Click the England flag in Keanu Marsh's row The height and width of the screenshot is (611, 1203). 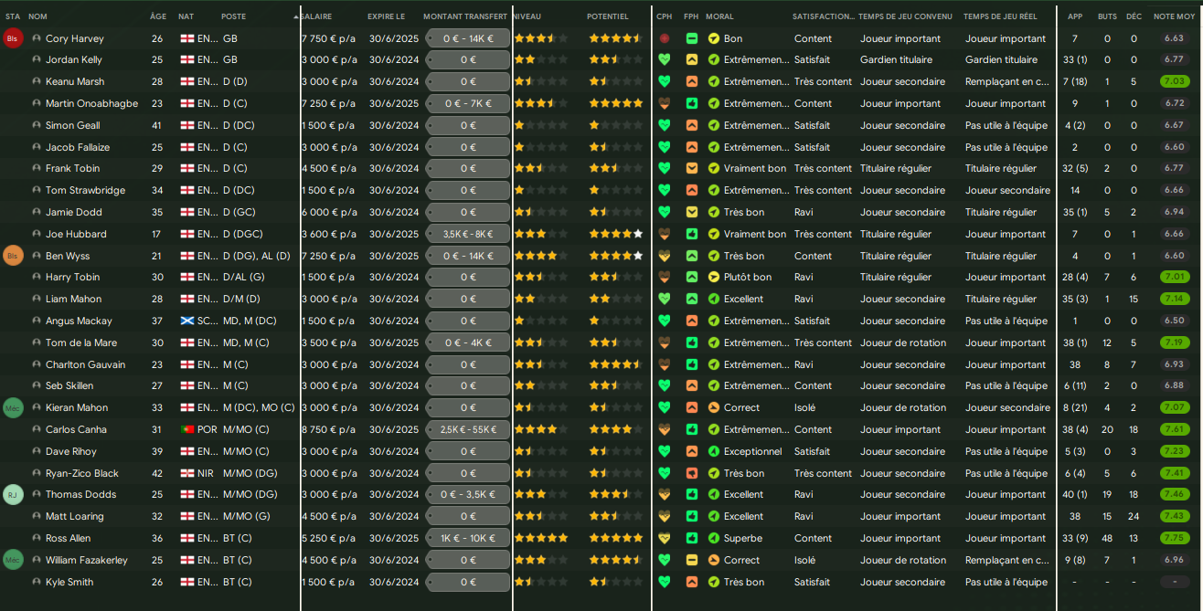click(x=187, y=81)
